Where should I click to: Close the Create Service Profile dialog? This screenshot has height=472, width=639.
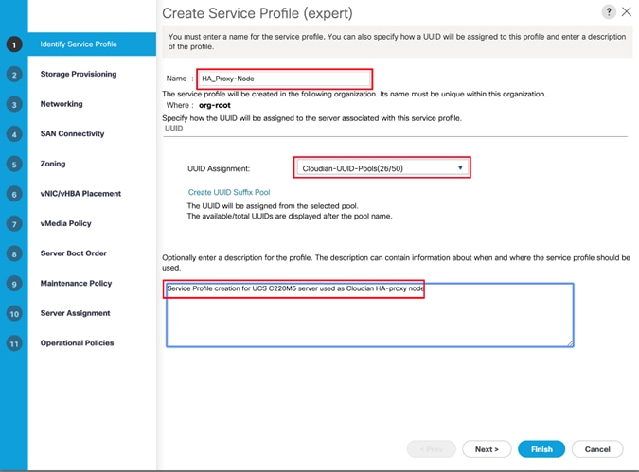coord(627,11)
